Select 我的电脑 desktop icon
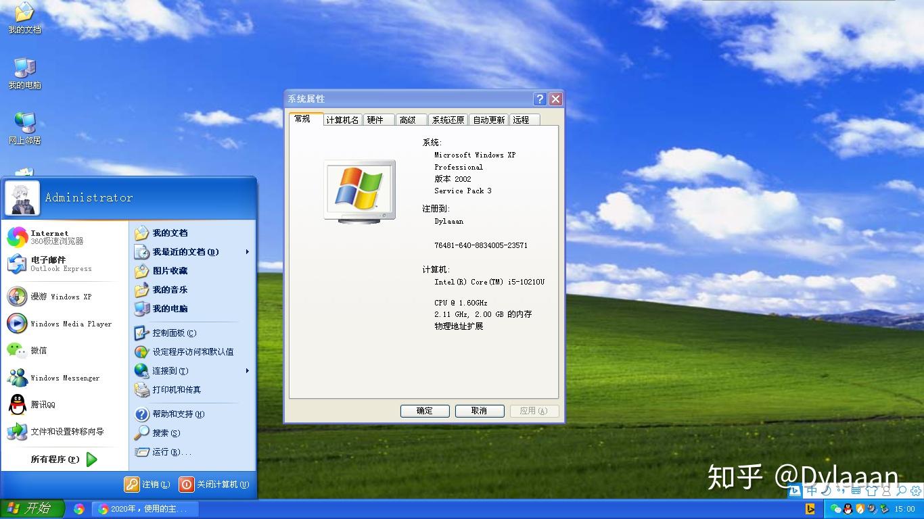 24,74
